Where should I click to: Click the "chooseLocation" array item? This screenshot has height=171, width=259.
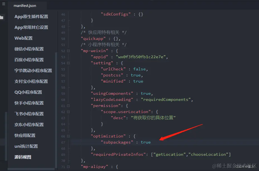coord(208,155)
